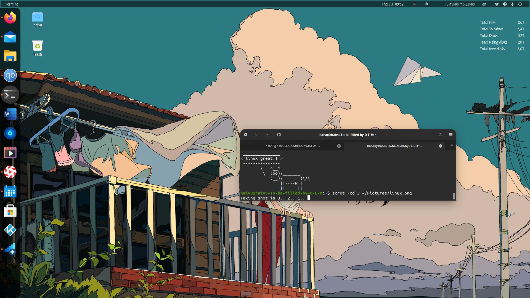Open the Calendar app in the dock

pos(10,191)
